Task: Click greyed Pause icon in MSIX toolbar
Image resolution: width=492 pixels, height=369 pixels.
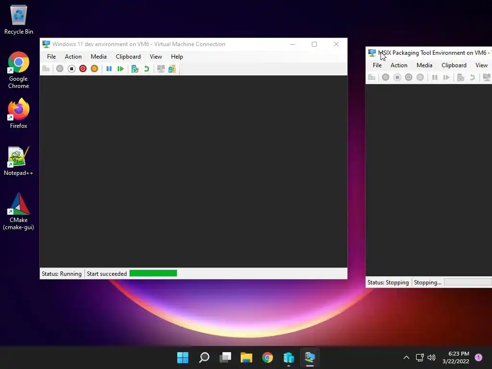Action: point(434,77)
